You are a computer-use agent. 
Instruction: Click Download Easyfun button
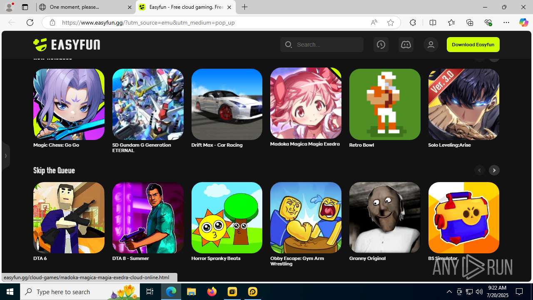tap(473, 45)
